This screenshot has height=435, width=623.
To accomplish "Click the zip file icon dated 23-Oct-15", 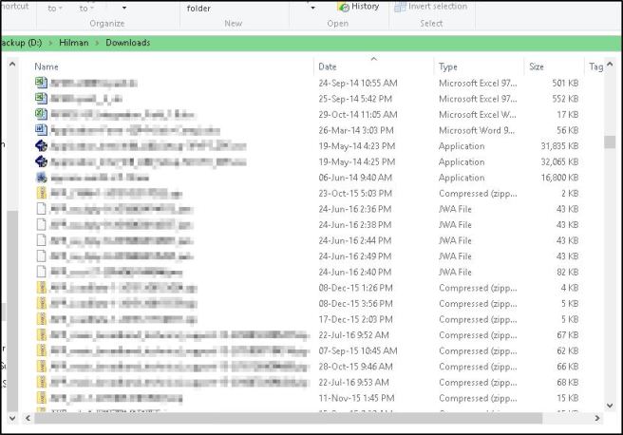I will 41,193.
